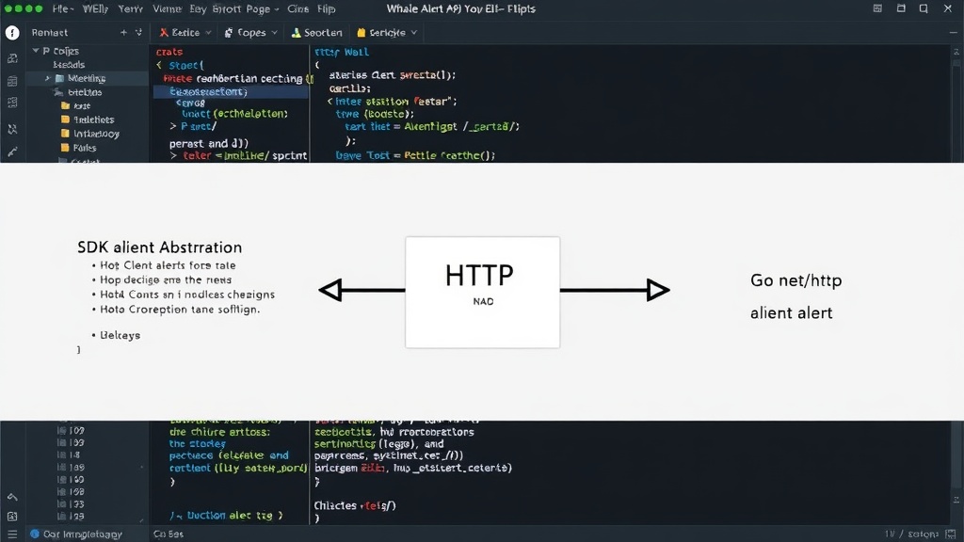Expand the folded 'teler' line chevron in left editor
Image resolution: width=964 pixels, height=542 pixels.
point(173,155)
